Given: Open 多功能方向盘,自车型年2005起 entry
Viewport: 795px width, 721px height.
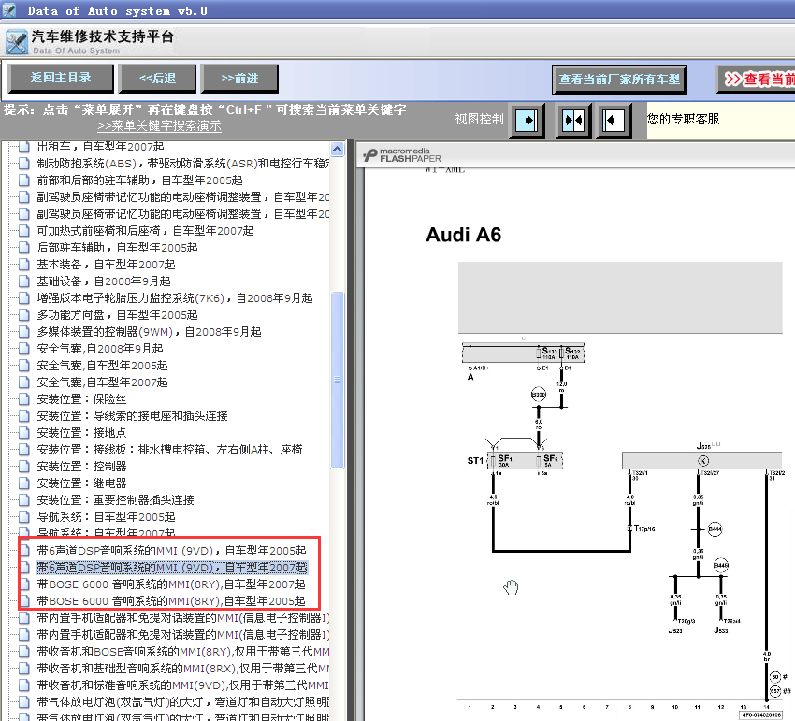Looking at the screenshot, I should click(x=117, y=315).
